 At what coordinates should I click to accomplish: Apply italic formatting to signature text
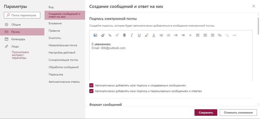[x=132, y=35]
